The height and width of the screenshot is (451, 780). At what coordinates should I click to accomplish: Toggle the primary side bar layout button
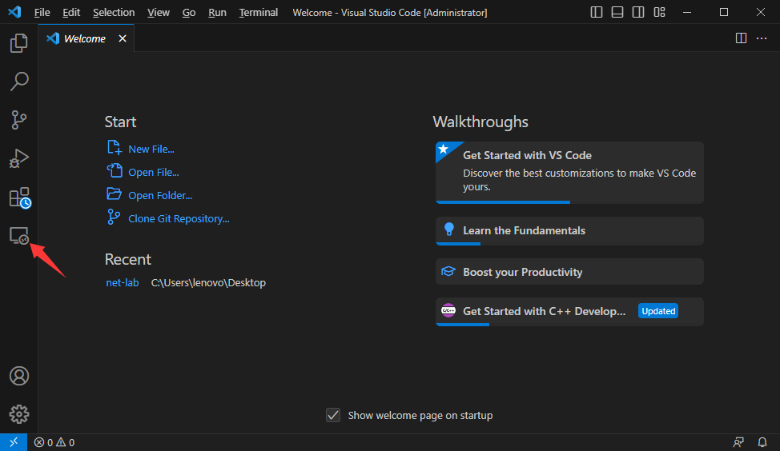pyautogui.click(x=597, y=12)
